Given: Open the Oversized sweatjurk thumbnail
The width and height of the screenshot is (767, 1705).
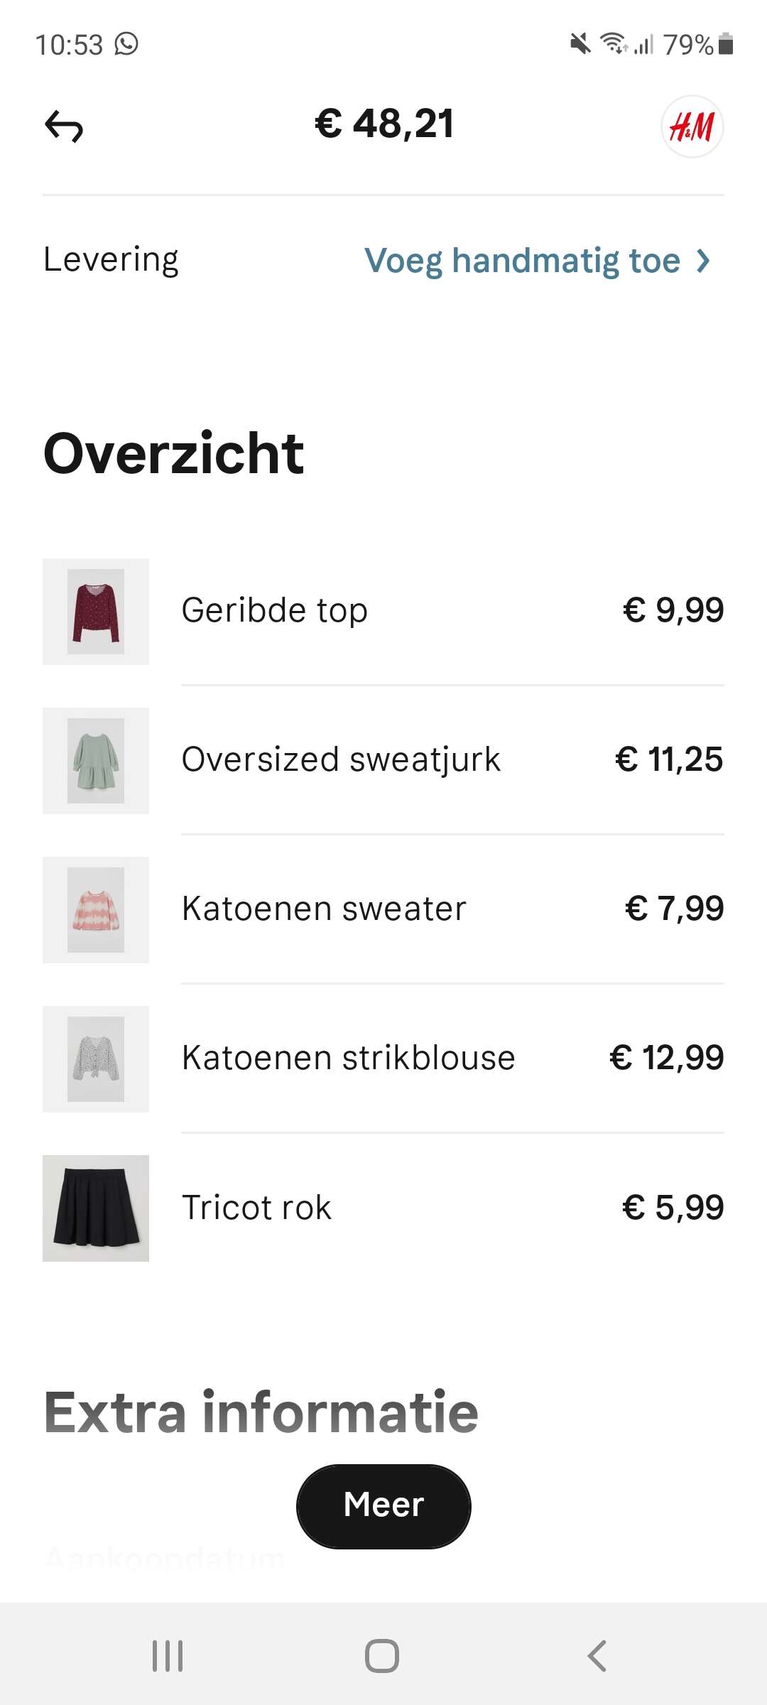Looking at the screenshot, I should (96, 761).
